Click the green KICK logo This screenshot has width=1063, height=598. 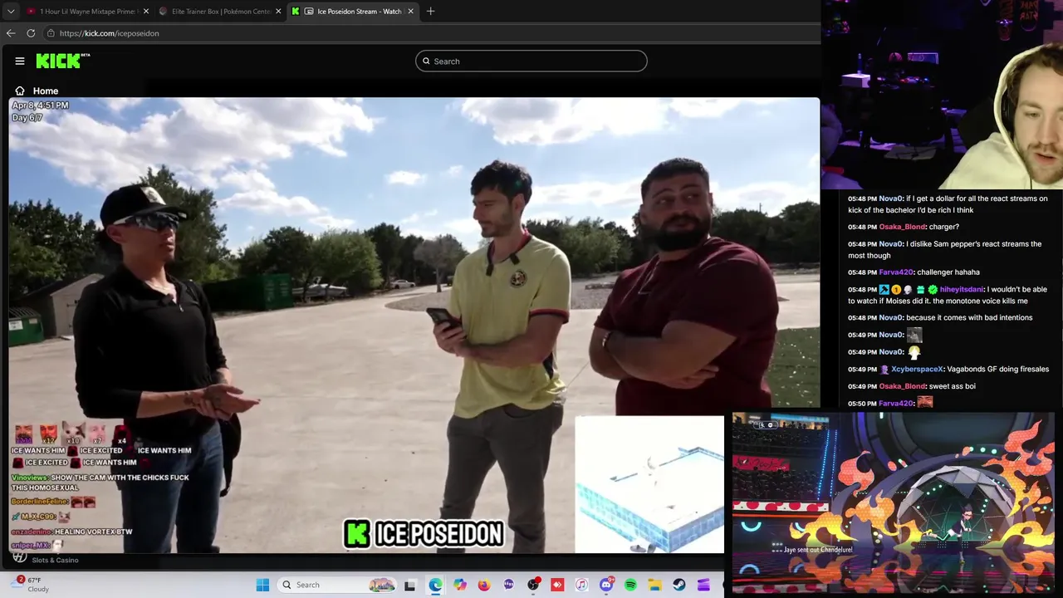[x=62, y=61]
